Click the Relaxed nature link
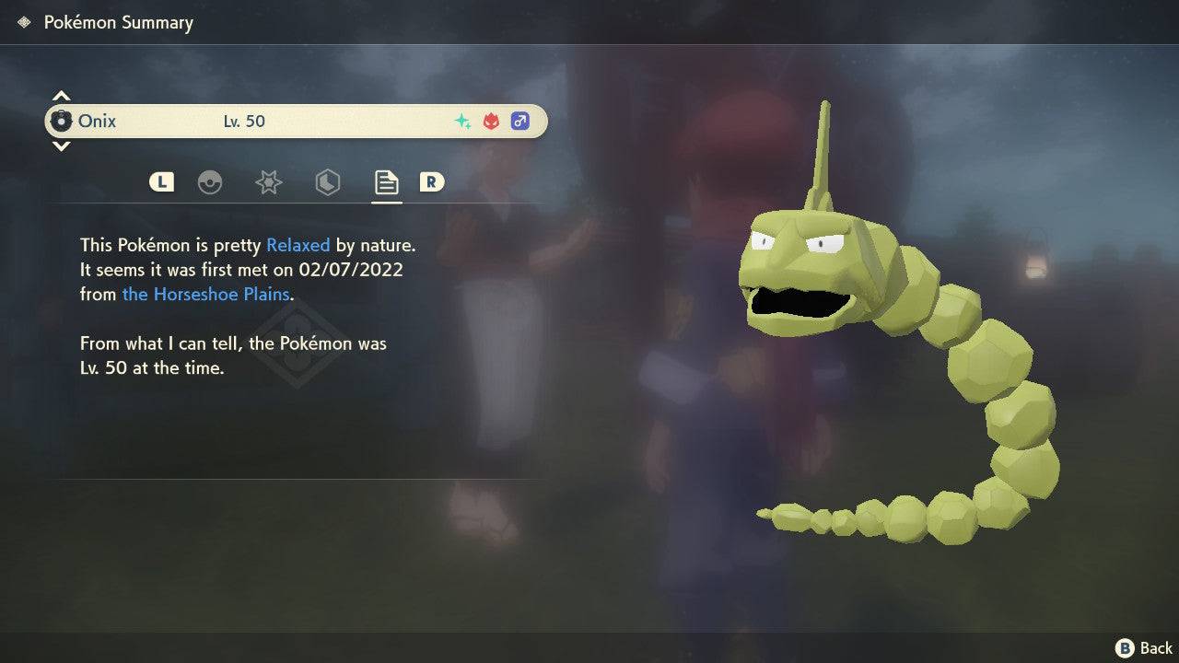 tap(297, 245)
